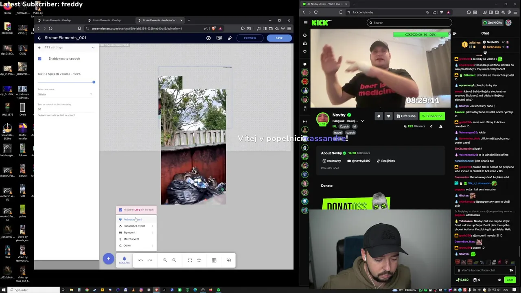Click the Kick Search field

[x=409, y=23]
